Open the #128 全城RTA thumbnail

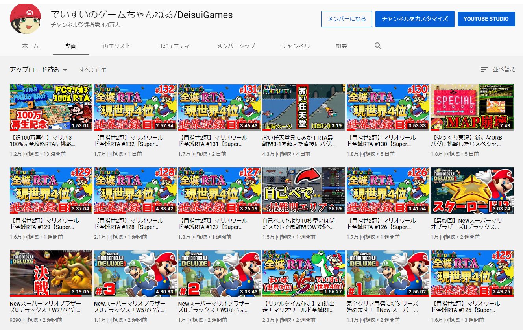pos(135,190)
